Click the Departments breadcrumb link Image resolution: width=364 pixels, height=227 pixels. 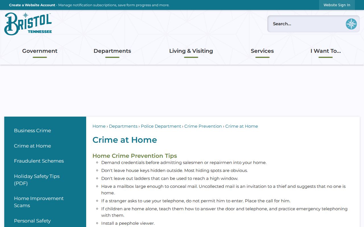(123, 126)
